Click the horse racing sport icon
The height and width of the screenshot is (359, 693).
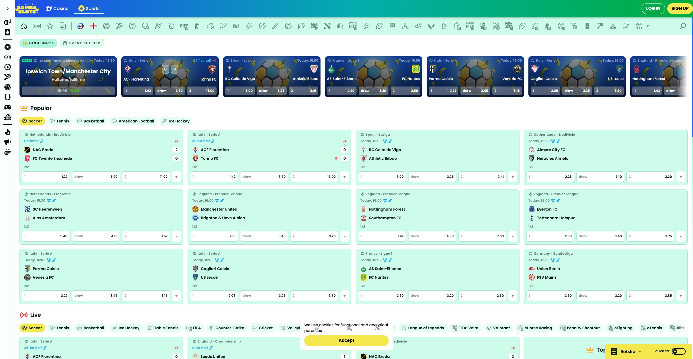[210, 26]
